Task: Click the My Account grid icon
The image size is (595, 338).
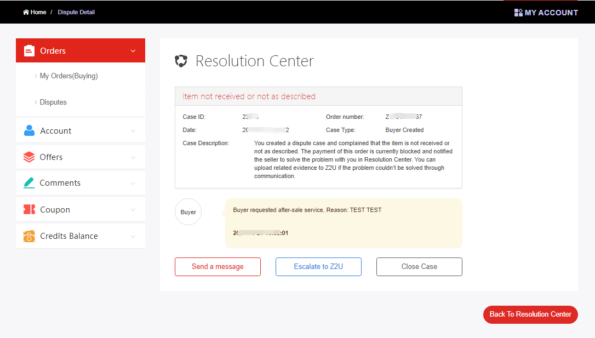Action: (518, 13)
